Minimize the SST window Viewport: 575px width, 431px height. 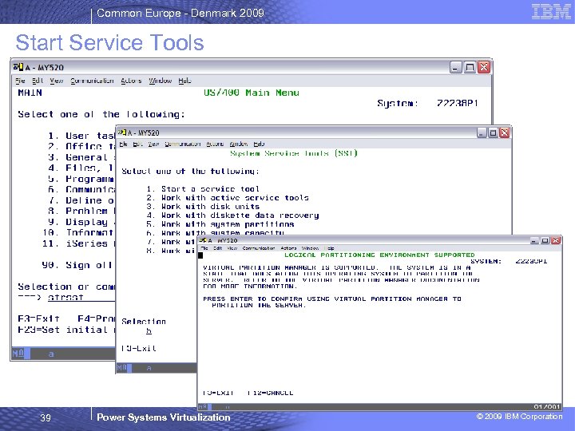click(482, 132)
